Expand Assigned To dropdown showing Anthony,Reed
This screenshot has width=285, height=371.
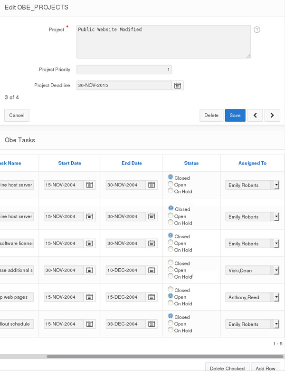pos(276,297)
